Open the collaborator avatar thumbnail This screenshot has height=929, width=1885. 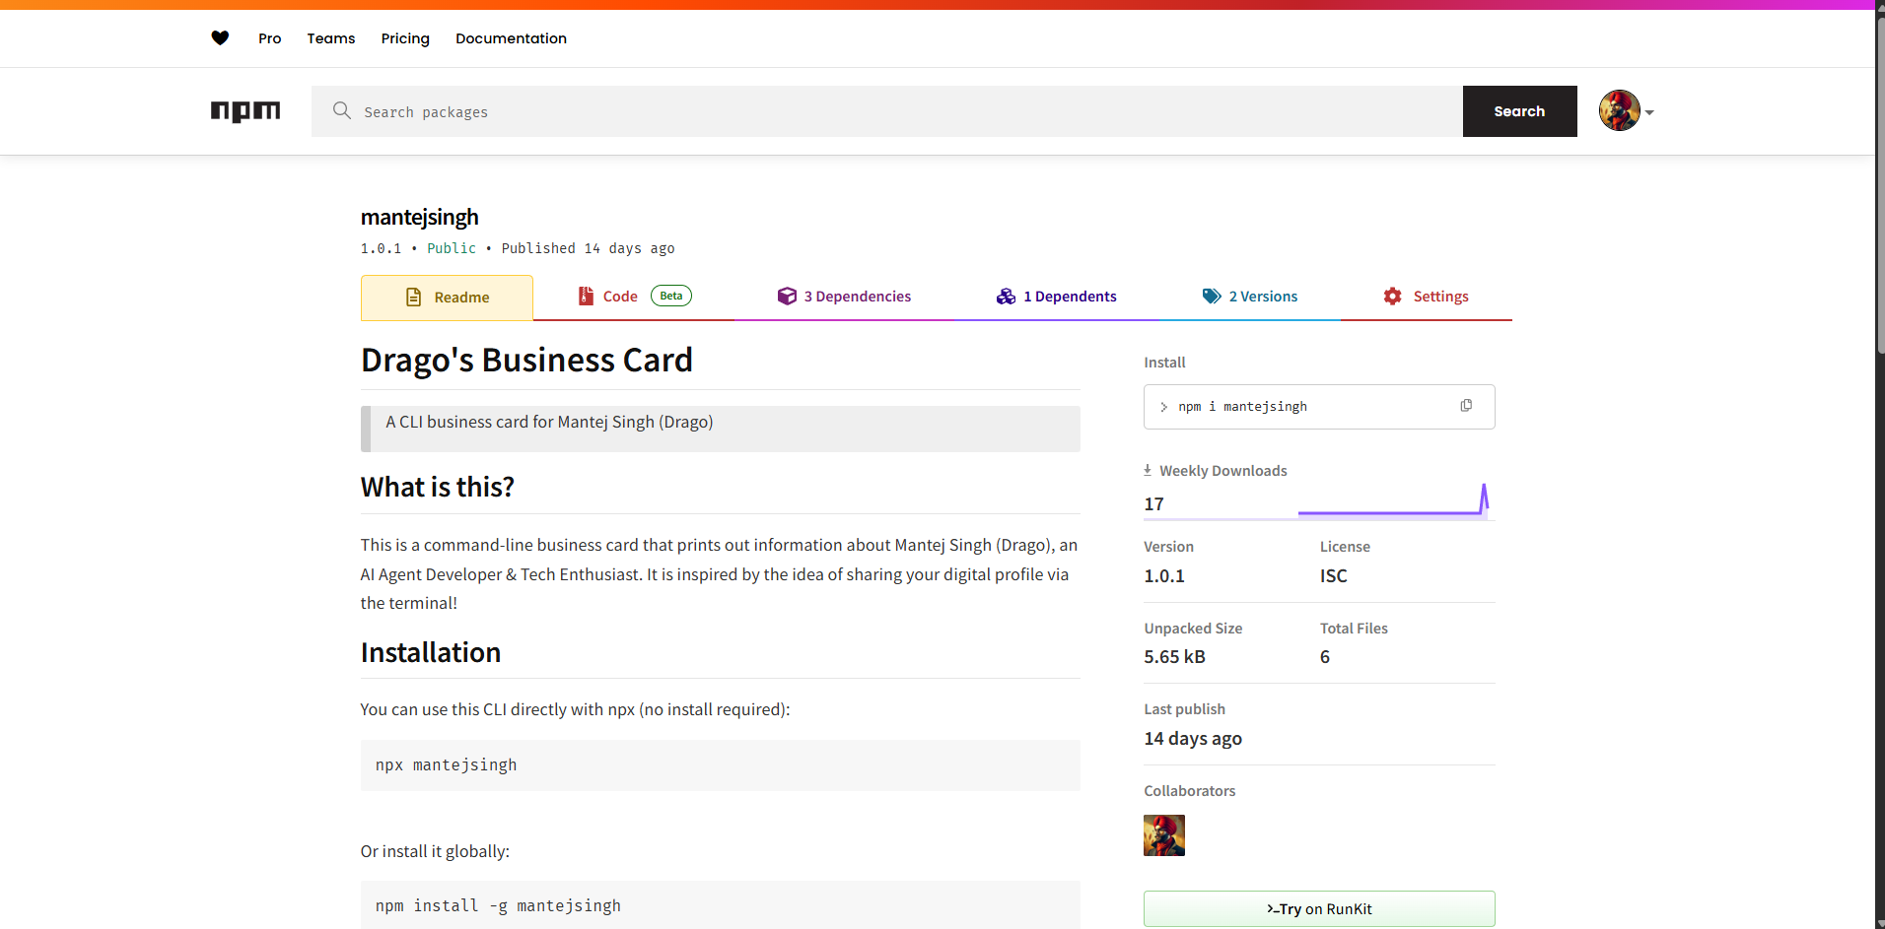click(x=1164, y=835)
